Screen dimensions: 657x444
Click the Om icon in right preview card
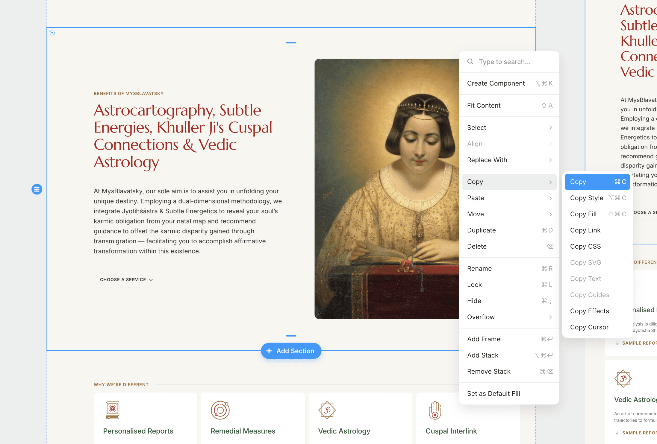pos(623,378)
